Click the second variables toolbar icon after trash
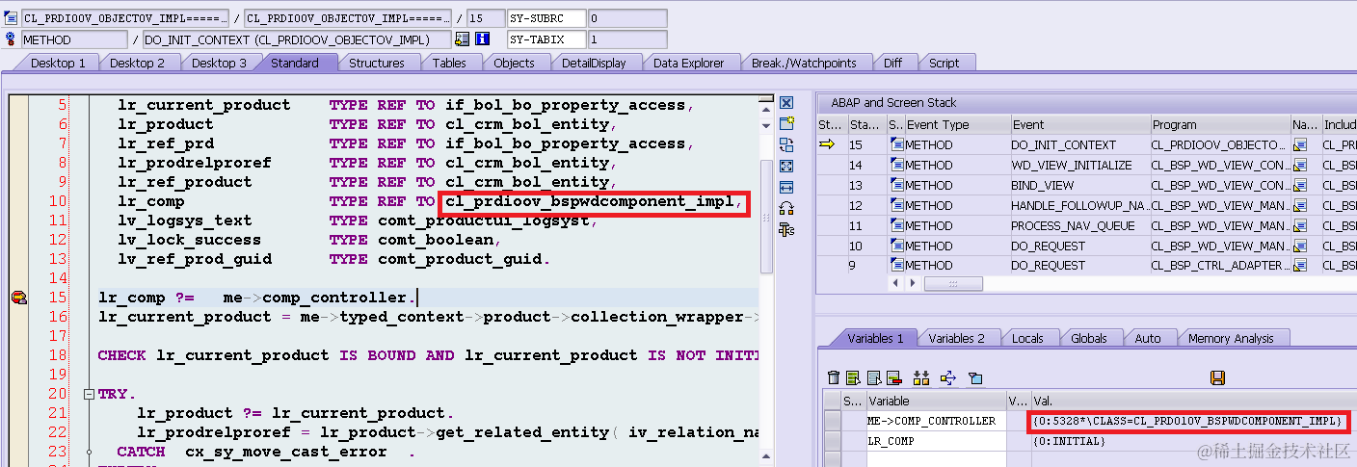The image size is (1357, 467). pyautogui.click(x=855, y=377)
